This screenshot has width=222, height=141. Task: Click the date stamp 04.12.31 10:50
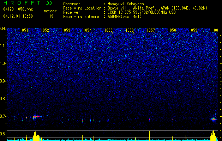click(18, 16)
